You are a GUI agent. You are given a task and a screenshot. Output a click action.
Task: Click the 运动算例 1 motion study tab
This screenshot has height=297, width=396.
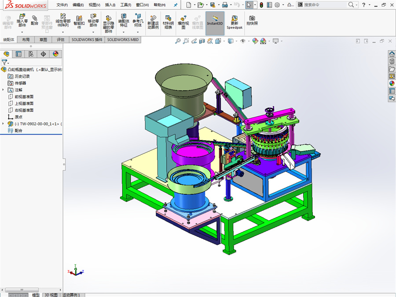point(71,295)
